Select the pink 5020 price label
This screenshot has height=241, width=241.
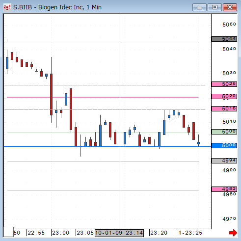click(224, 96)
